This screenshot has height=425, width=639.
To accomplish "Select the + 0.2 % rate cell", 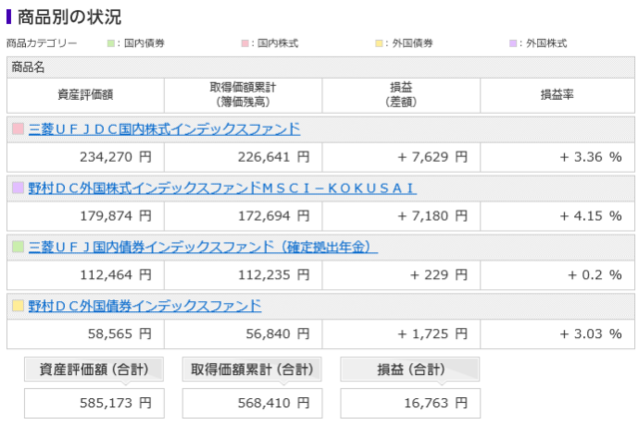I will tap(557, 274).
